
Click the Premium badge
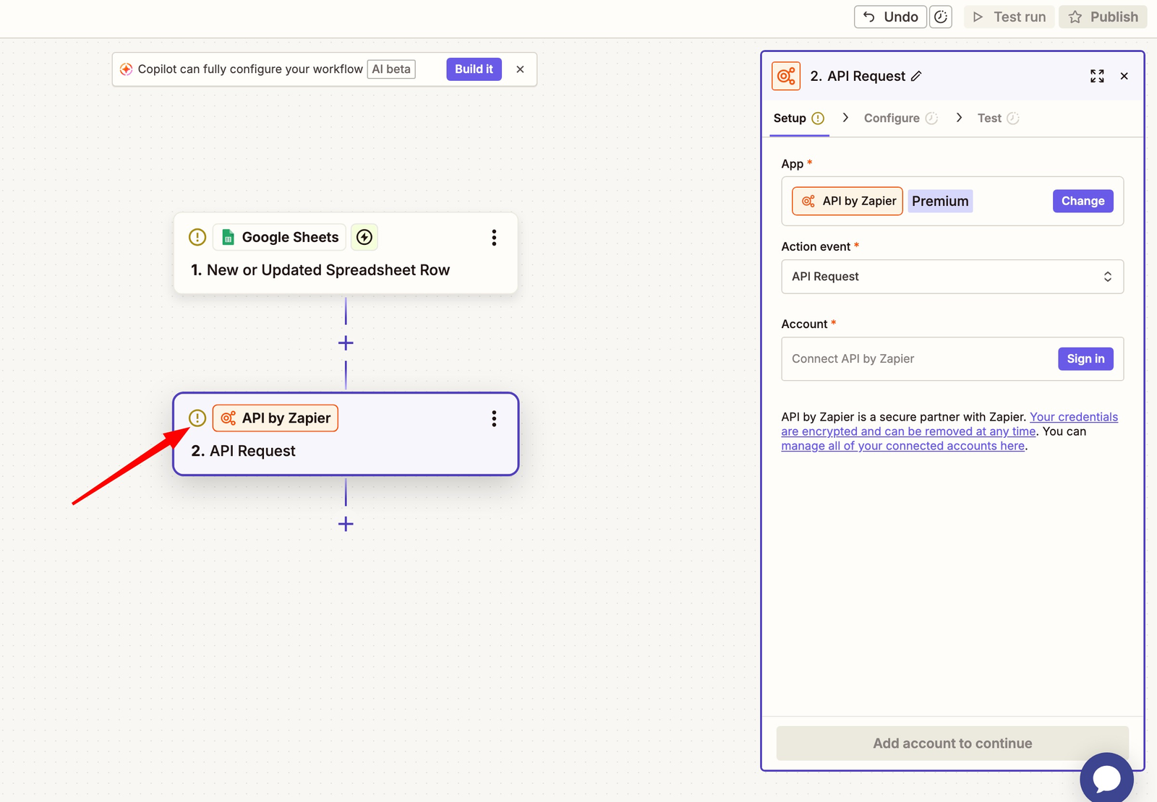tap(940, 201)
